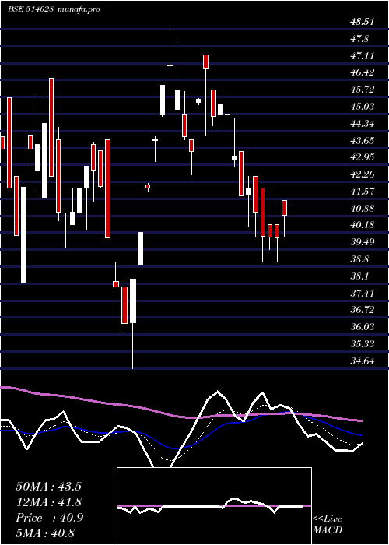Click the MACD inset chart panel
This screenshot has height=545, width=389.
point(214,506)
